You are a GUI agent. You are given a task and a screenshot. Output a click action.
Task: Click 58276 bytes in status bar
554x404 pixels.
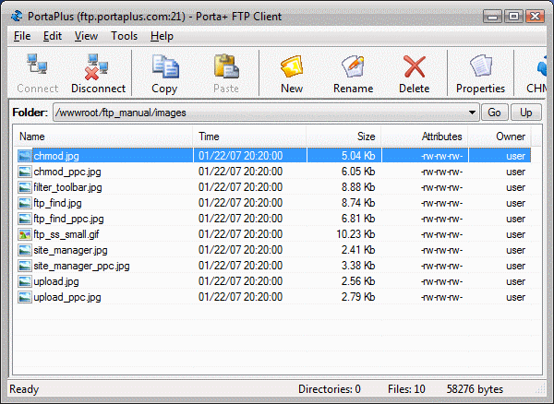point(475,389)
